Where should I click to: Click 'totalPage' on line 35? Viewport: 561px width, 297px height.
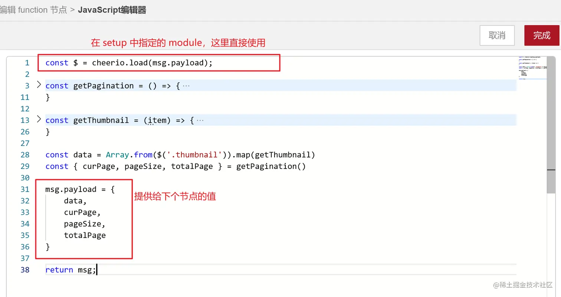click(85, 235)
